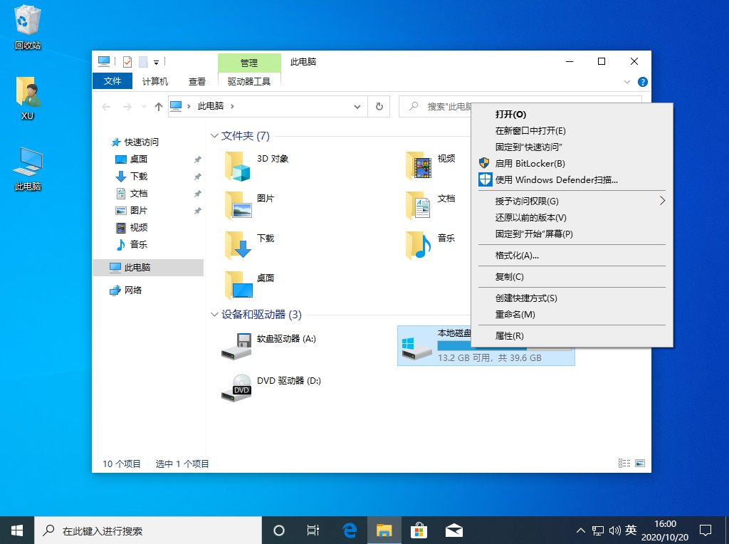The image size is (729, 544).
Task: Expand the address bar history dropdown
Action: point(357,107)
